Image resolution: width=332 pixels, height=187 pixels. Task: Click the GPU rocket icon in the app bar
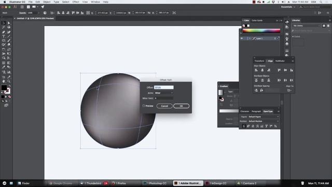click(x=43, y=7)
